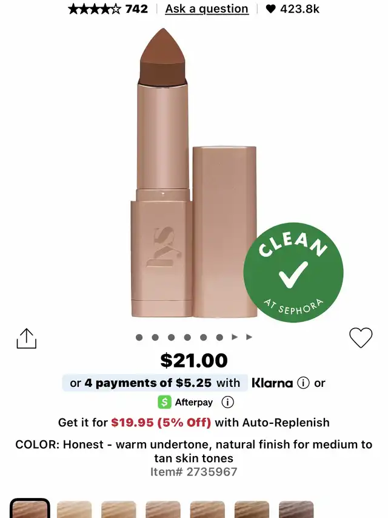Viewport: 388px width, 518px height.
Task: Tap the share icon below product image
Action: coord(27,338)
